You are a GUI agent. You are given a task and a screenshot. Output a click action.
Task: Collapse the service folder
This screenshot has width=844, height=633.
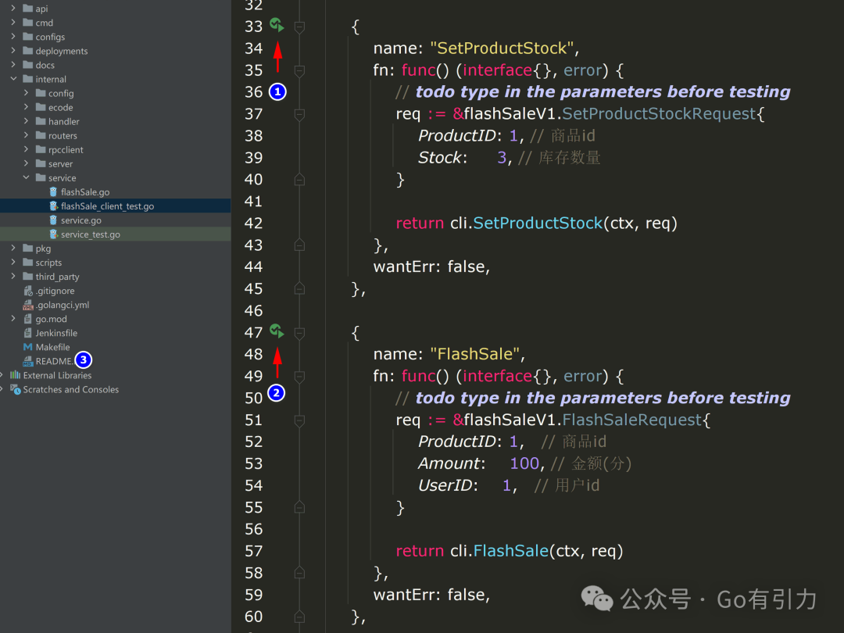pyautogui.click(x=26, y=177)
